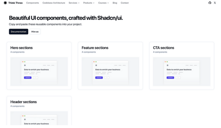The image size is (221, 128).
Task: Click the Think Throo logo icon
Action: (x=5, y=3)
